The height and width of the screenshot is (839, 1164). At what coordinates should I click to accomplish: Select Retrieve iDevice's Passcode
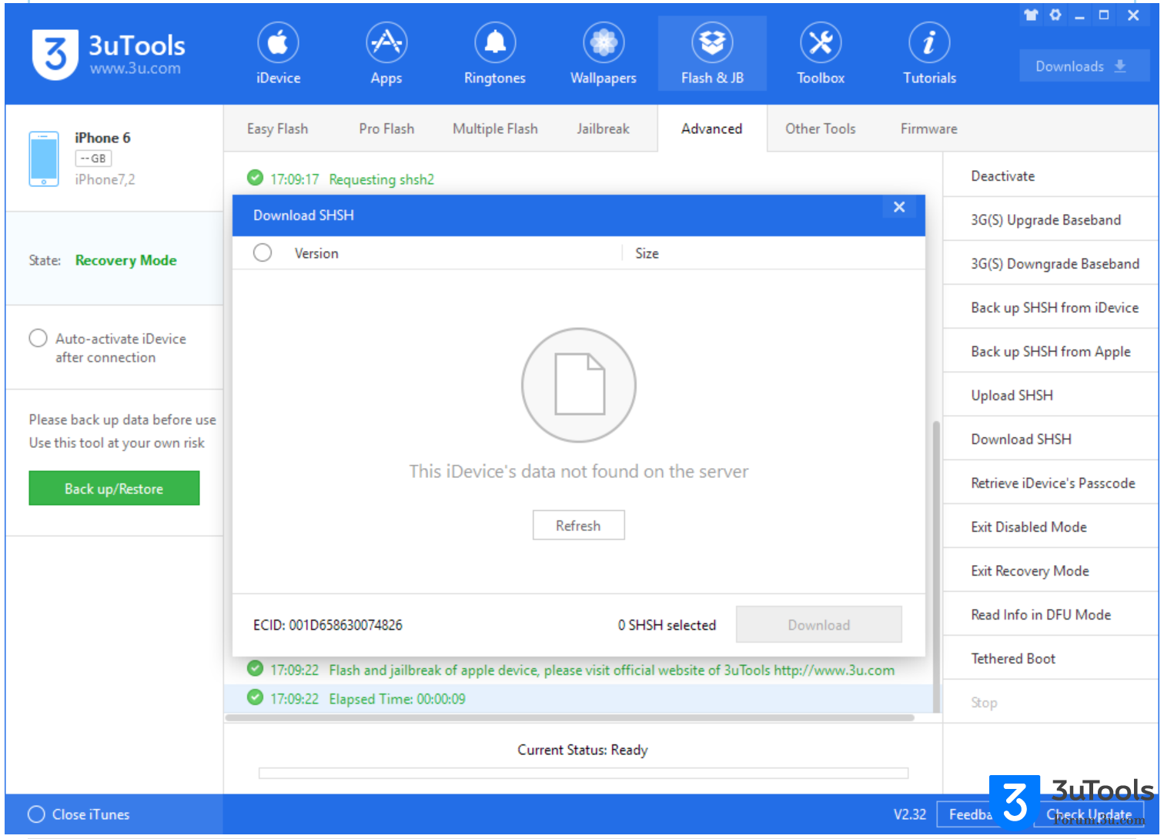coord(1050,483)
